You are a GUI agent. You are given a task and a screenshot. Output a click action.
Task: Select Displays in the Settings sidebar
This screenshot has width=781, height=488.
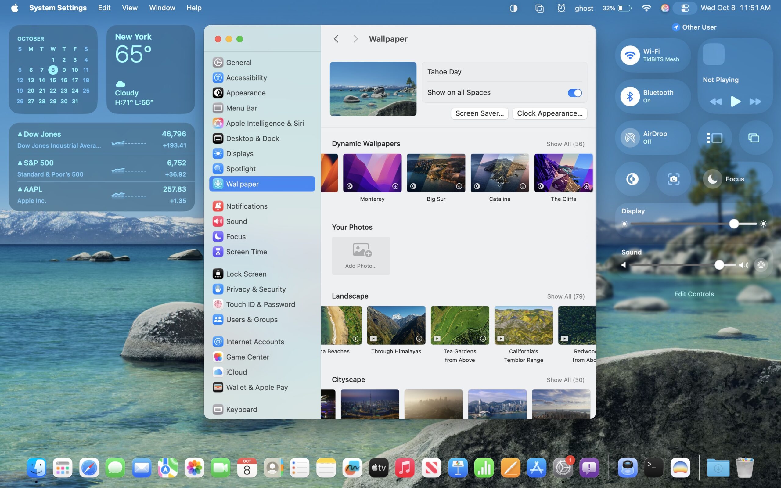coord(240,153)
